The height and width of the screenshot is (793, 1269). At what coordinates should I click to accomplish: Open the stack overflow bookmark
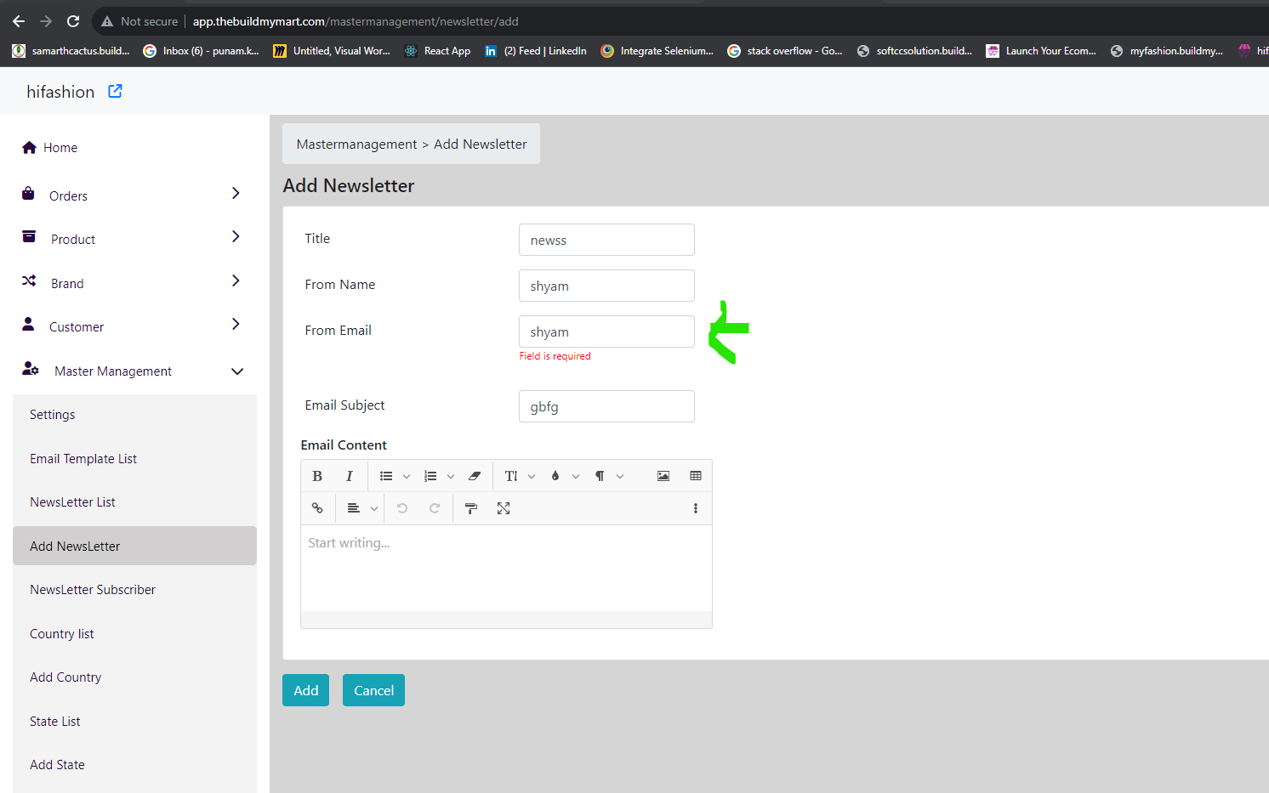pyautogui.click(x=785, y=51)
